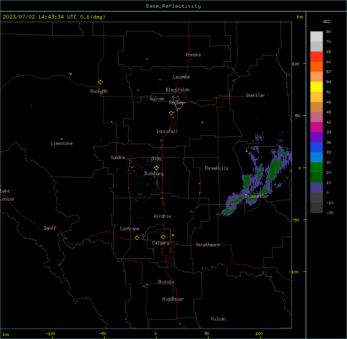Pick the white swatch between 80 and 70 dBZ

(x=316, y=37)
